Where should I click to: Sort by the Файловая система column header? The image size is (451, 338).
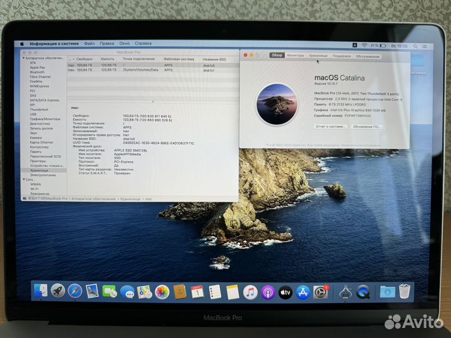(179, 59)
